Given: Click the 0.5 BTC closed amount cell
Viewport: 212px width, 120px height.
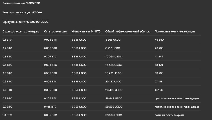Looking at the screenshot, I should (7, 73).
